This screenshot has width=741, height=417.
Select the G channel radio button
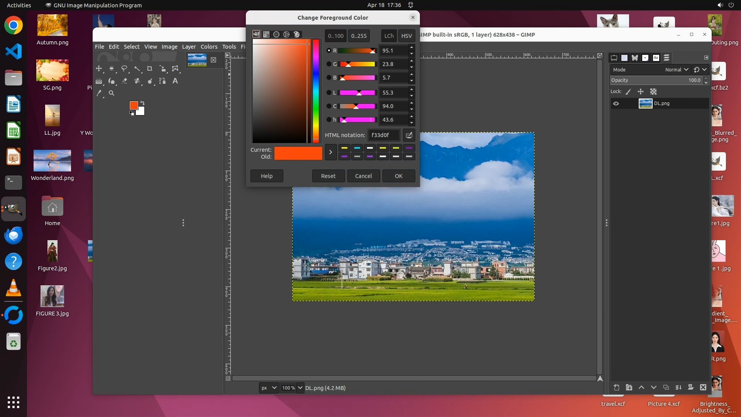[329, 64]
